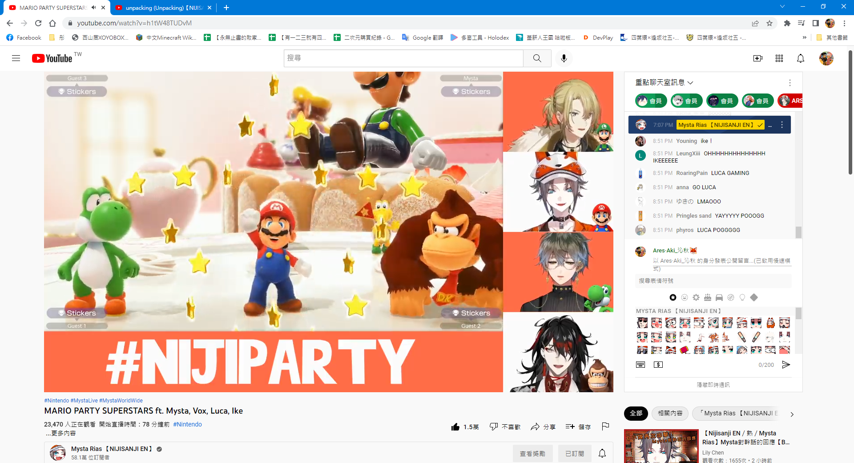Viewport: 854px width, 463px height.
Task: Select the basketball activities emoji category
Action: pyautogui.click(x=731, y=297)
